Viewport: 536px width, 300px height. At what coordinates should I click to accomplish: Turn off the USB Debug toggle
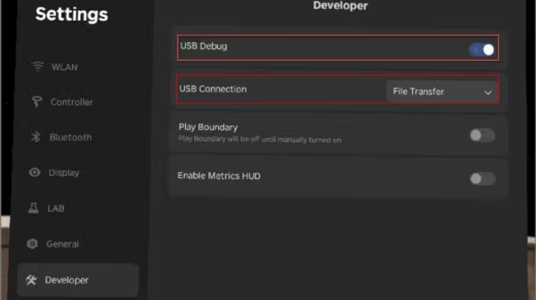pyautogui.click(x=482, y=49)
